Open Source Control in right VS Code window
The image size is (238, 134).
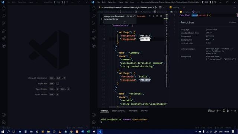tap(94, 23)
